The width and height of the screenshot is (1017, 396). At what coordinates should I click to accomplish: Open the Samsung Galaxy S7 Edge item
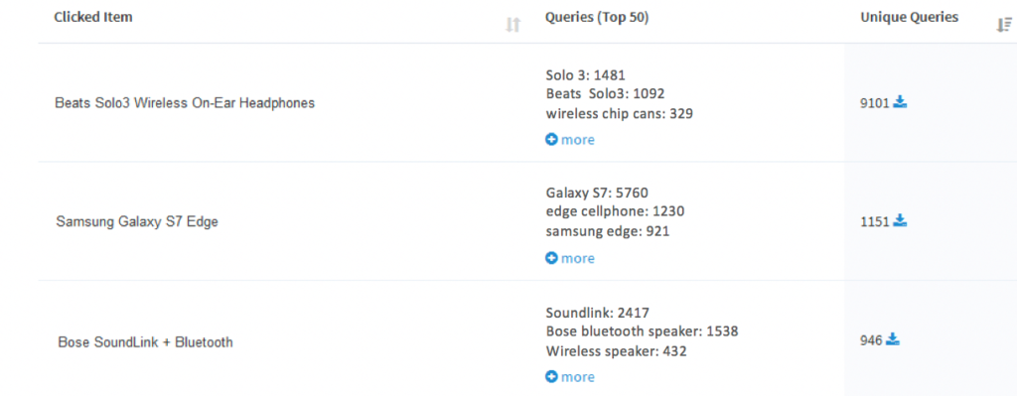point(137,221)
